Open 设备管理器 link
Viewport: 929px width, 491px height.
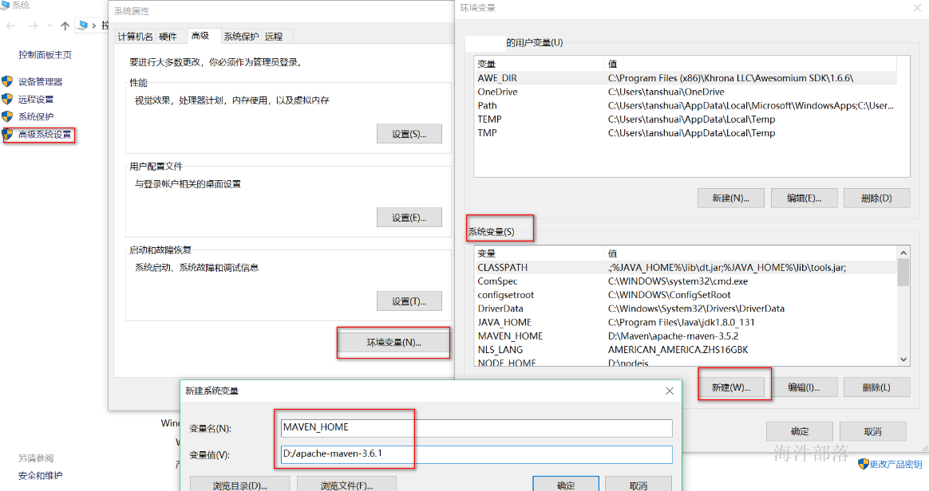(x=40, y=81)
